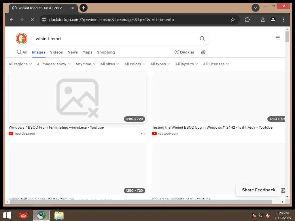
Task: Select the Chrome taskbar button
Action: click(41, 215)
